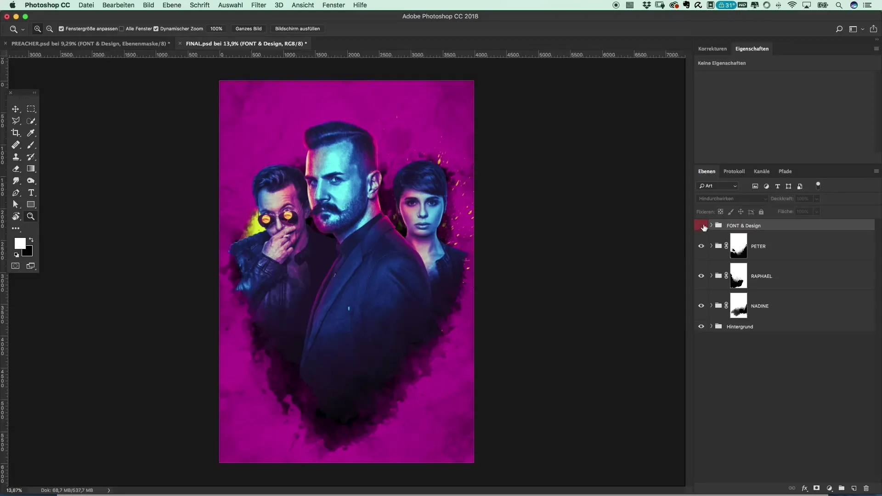882x496 pixels.
Task: Switch to the Korrekturen tab
Action: pos(712,49)
